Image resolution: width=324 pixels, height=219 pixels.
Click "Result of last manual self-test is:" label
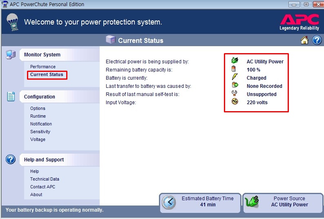tap(142, 94)
